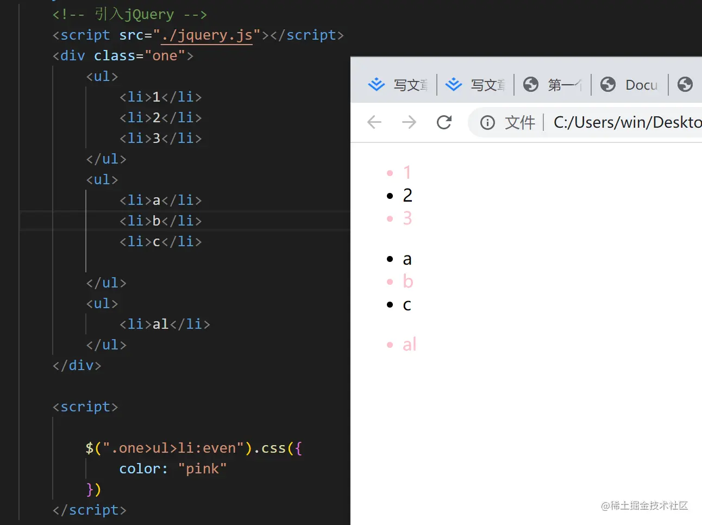The height and width of the screenshot is (525, 702).
Task: Click list item c in page
Action: 407,305
